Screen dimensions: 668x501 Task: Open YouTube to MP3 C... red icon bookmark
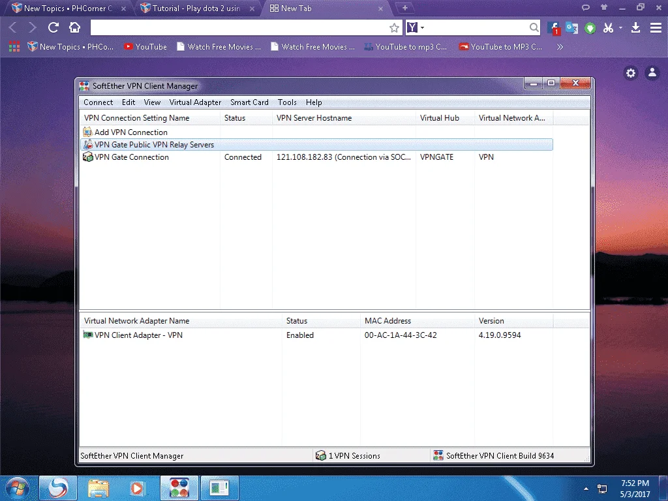(500, 47)
